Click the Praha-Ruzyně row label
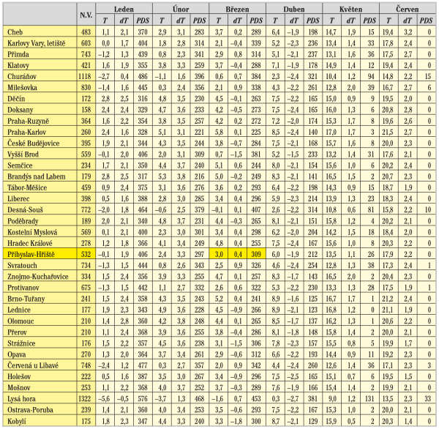This screenshot has height=429, width=439. 26,119
